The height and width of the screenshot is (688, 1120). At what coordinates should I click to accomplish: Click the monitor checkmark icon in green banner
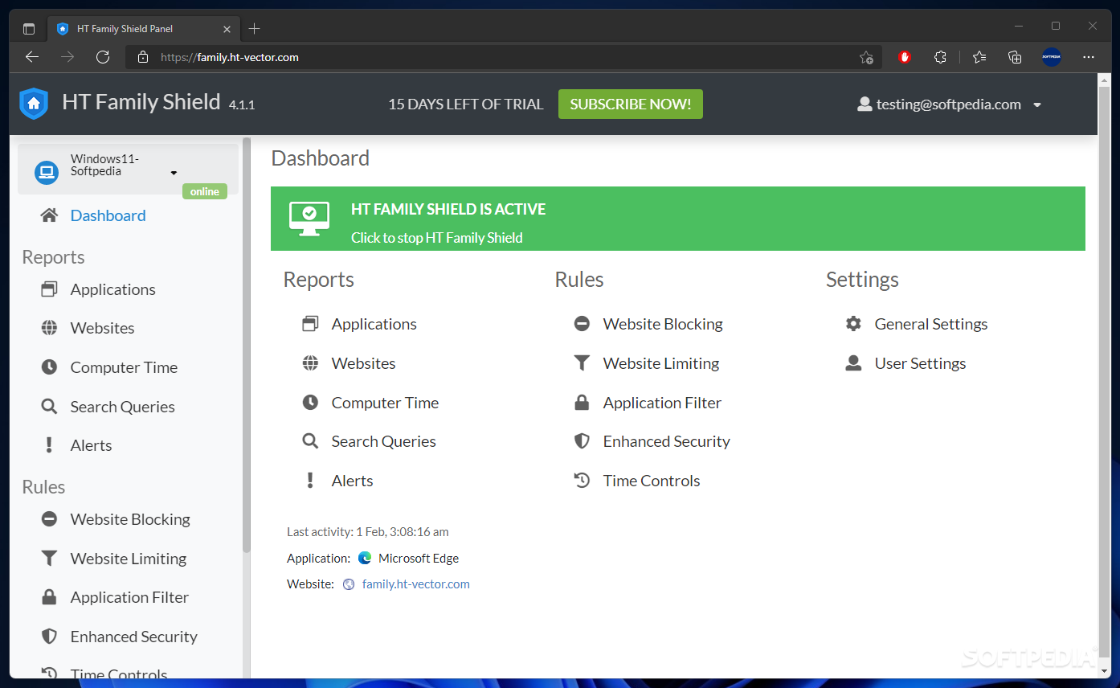click(x=309, y=219)
